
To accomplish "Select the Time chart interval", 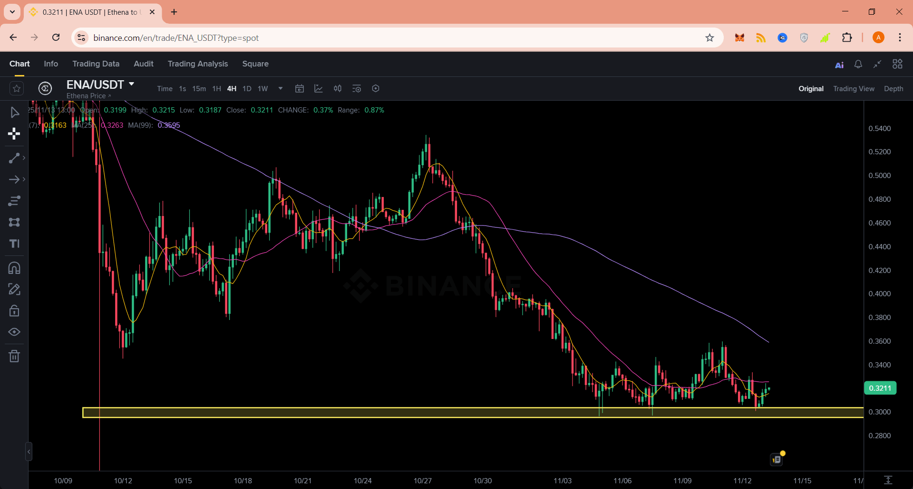I will coord(165,89).
